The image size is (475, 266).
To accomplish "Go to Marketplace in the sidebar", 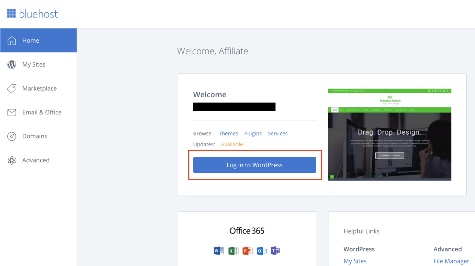I will tap(38, 88).
